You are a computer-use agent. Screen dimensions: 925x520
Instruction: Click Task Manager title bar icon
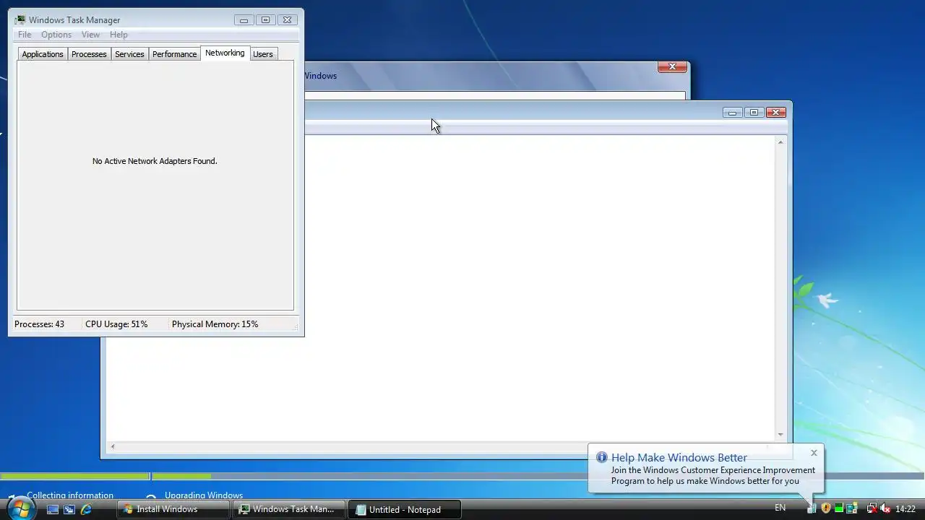[x=20, y=20]
